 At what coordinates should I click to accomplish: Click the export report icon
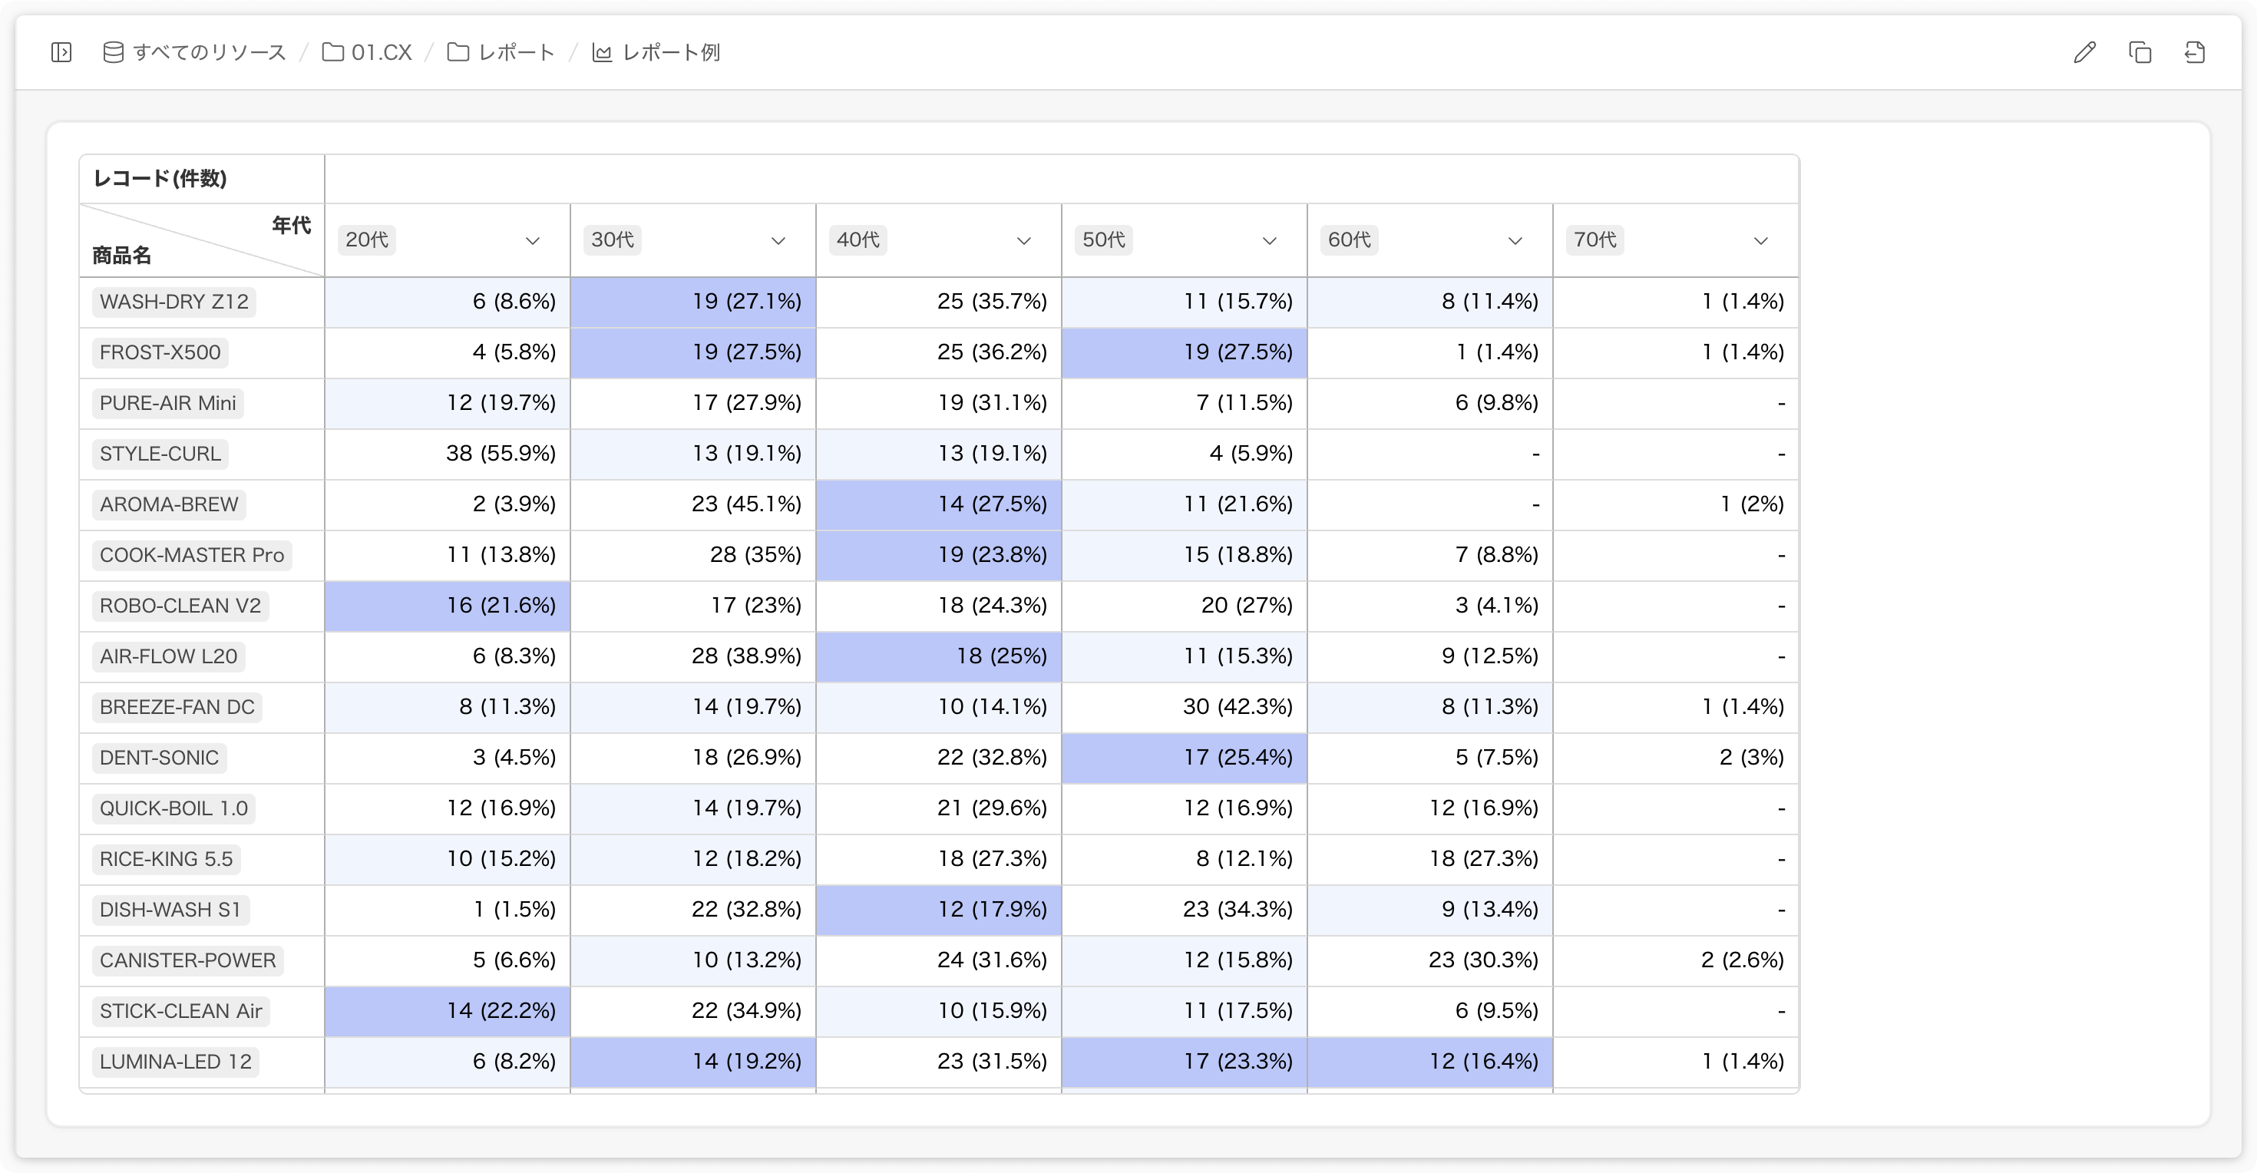point(2195,52)
